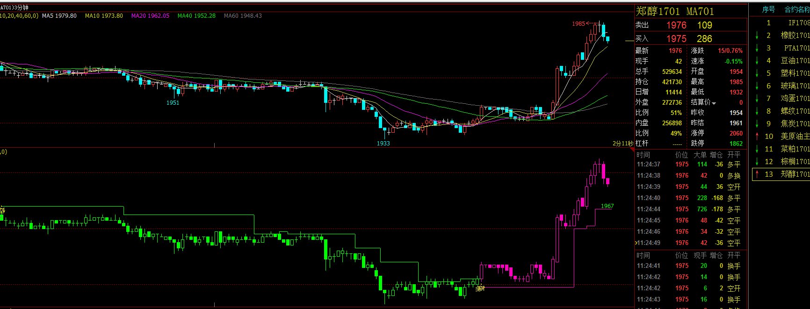Click the 买入 price 1975
Viewport: 810px width, 309px height.
coord(676,39)
